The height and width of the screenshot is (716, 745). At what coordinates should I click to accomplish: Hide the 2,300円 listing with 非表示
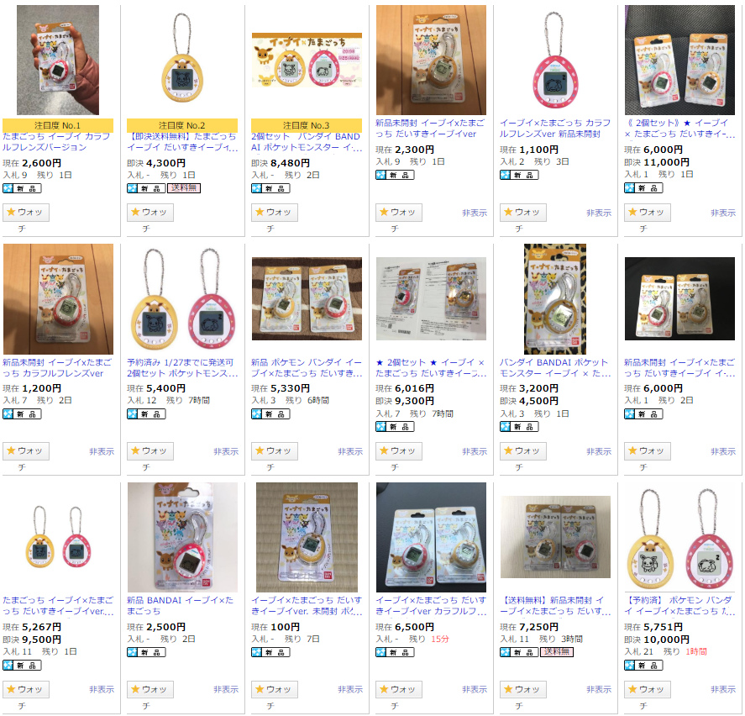click(x=475, y=213)
